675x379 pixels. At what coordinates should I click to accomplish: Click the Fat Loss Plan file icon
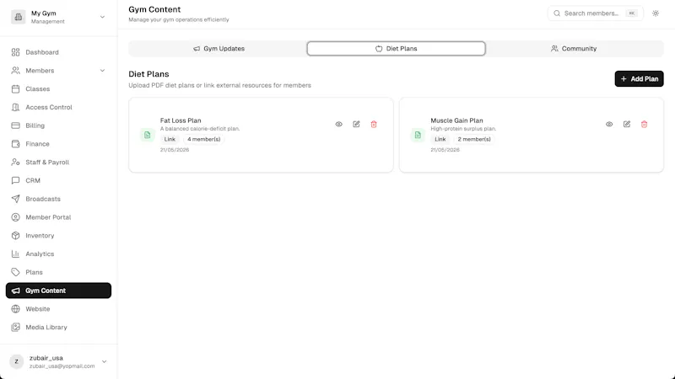[x=147, y=135]
